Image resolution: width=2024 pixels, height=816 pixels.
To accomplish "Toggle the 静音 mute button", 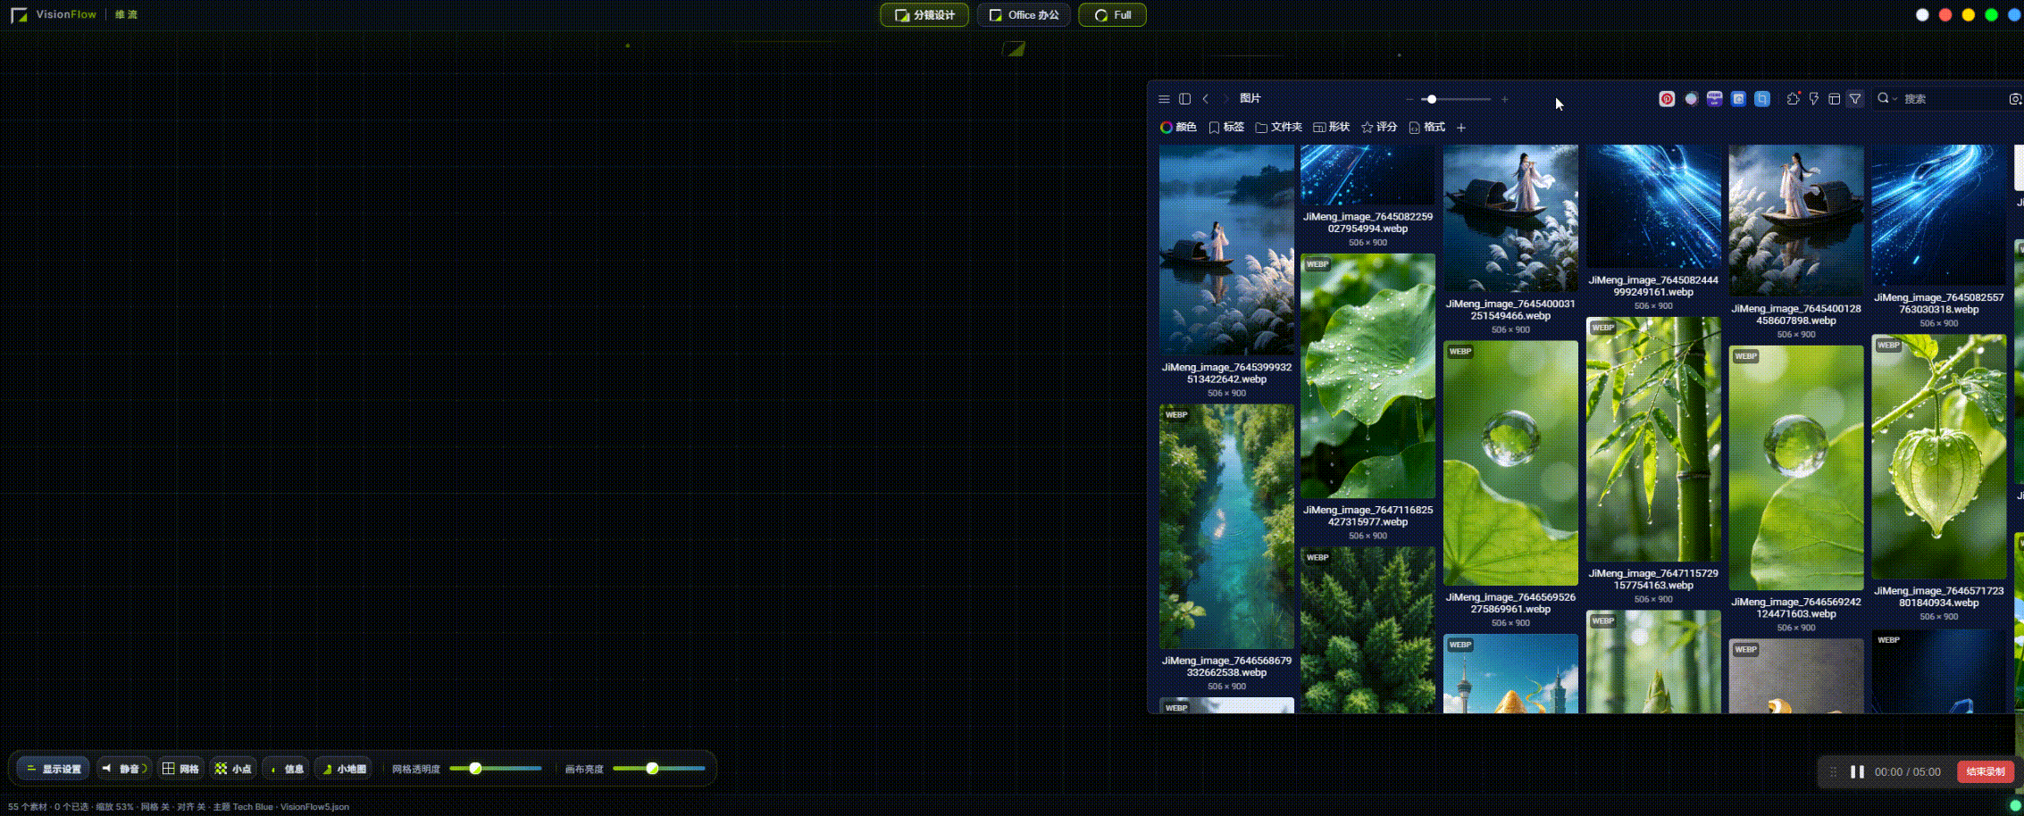I will click(x=124, y=769).
